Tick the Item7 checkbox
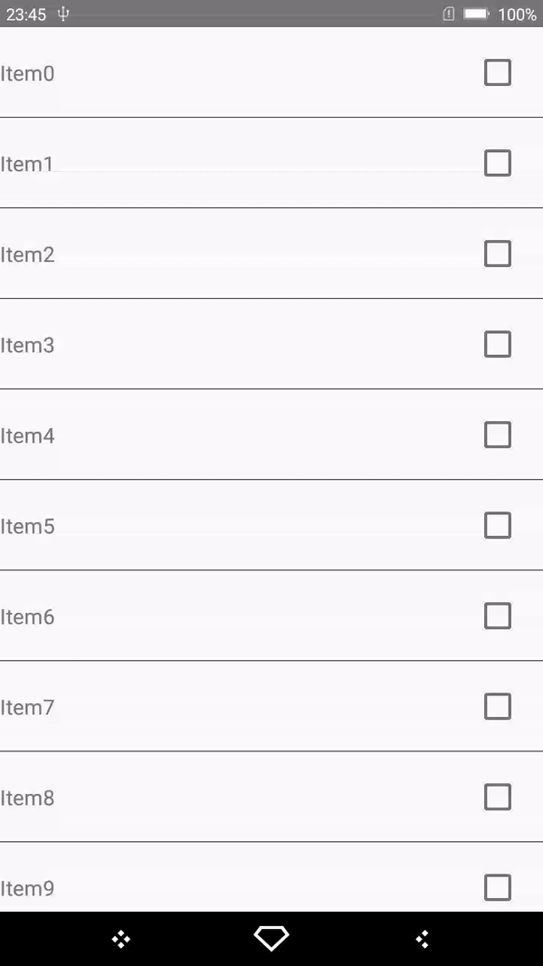 (x=498, y=706)
